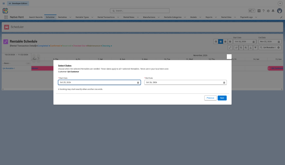Zoom out the schedule timeline
This screenshot has height=165, width=285.
[241, 48]
